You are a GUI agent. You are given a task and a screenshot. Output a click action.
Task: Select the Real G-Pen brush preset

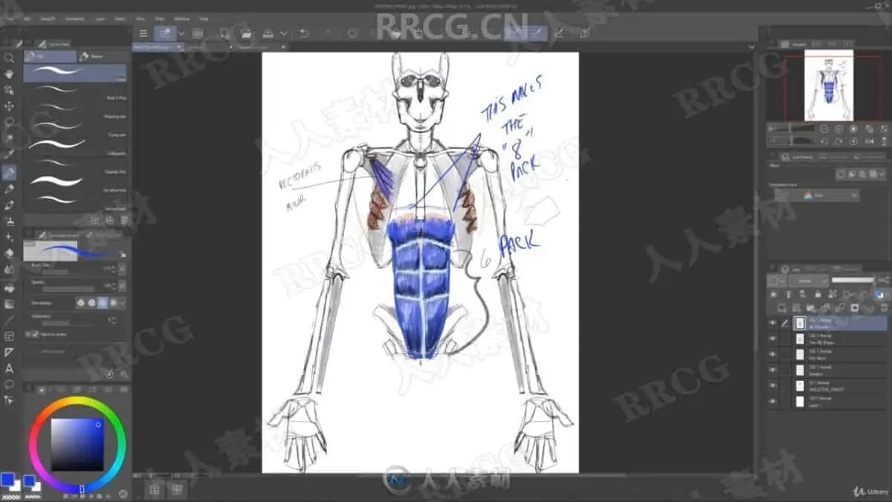coord(76,91)
